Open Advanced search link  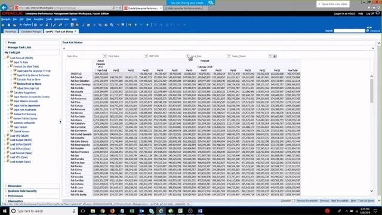(x=375, y=30)
